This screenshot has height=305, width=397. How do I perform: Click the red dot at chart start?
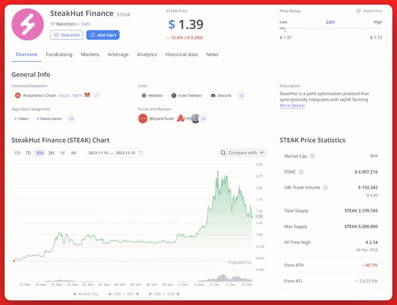[x=14, y=261]
